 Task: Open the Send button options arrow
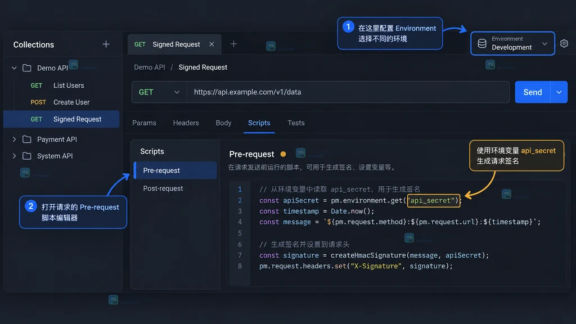click(559, 92)
